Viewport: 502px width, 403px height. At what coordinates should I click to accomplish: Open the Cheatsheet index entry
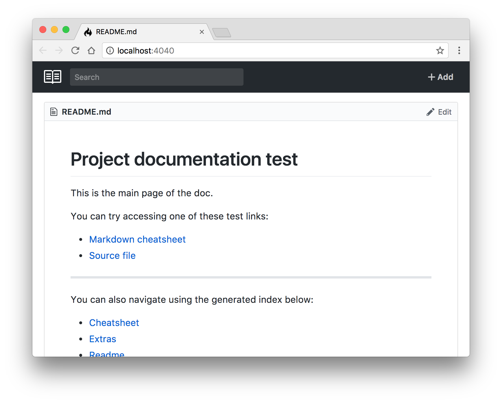[x=114, y=323]
